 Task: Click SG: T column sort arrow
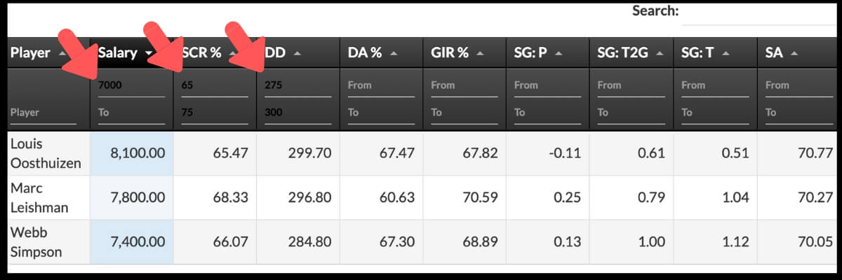pyautogui.click(x=726, y=53)
